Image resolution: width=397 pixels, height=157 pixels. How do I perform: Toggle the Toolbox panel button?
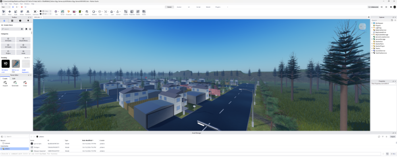point(138,12)
